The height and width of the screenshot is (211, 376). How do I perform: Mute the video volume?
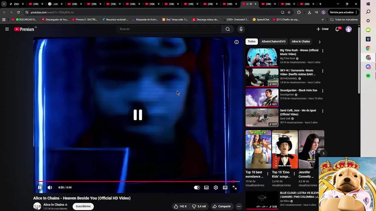pyautogui.click(x=50, y=188)
